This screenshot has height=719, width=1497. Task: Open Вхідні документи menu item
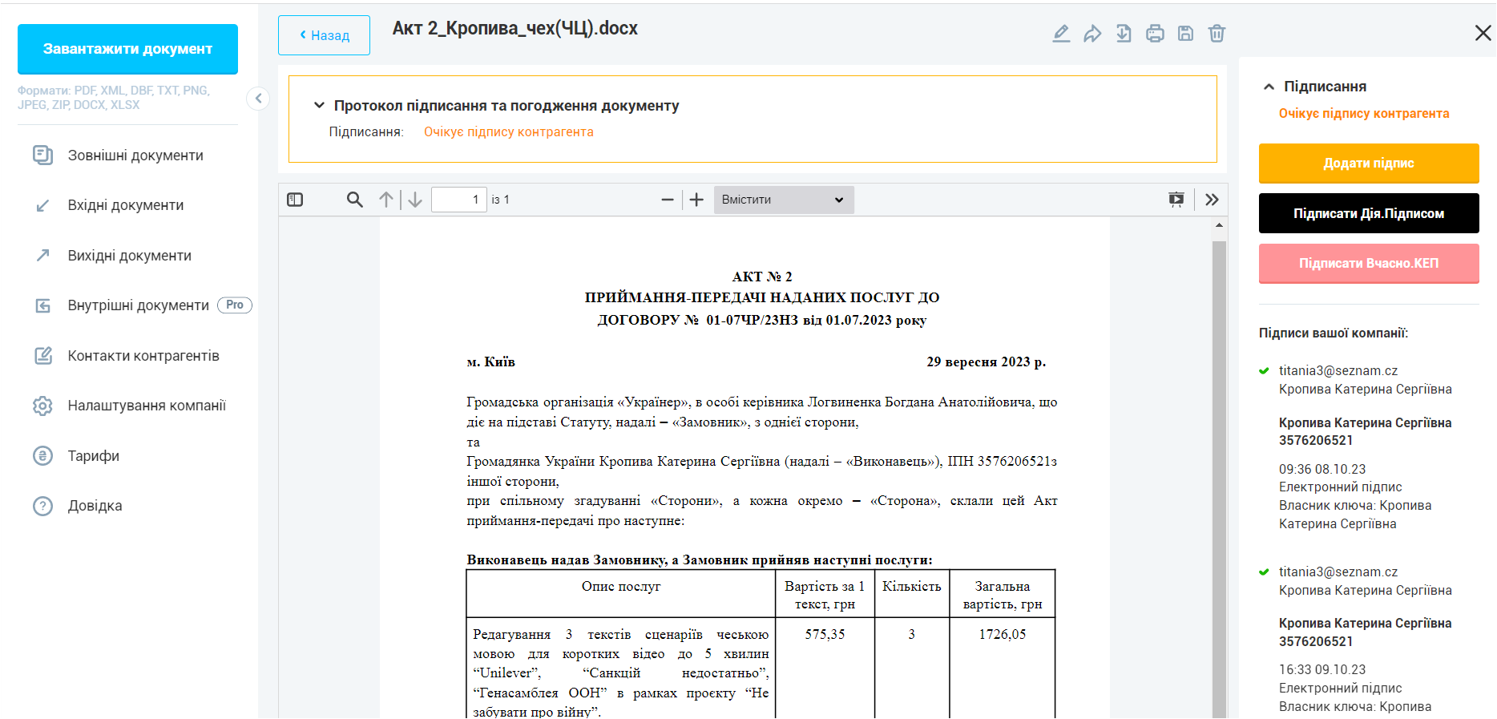[126, 205]
